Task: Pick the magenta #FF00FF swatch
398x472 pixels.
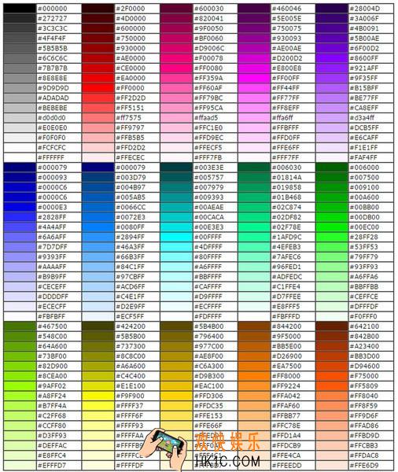Action: pos(254,78)
